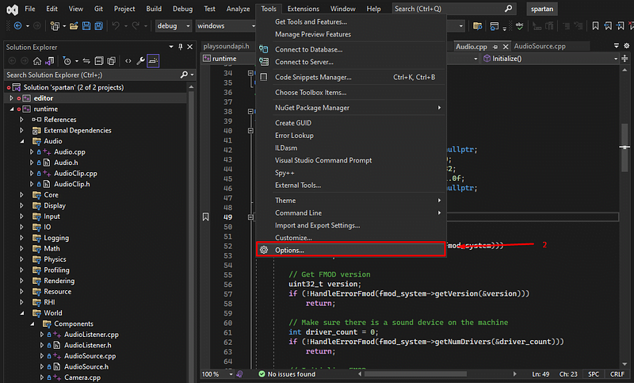Click the Save All toolbar icon

point(97,25)
